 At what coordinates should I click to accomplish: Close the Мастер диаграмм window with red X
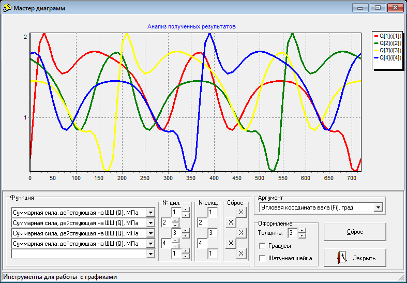click(x=395, y=8)
